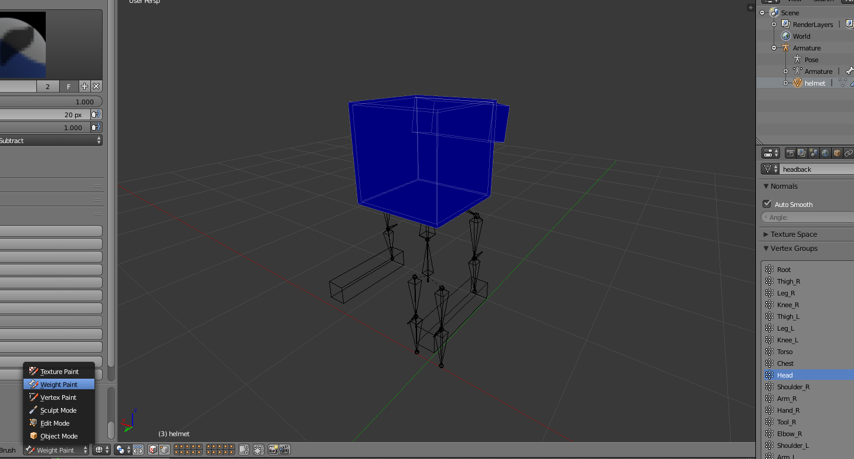Add a new brush with plus button
This screenshot has width=854, height=459.
pos(84,86)
